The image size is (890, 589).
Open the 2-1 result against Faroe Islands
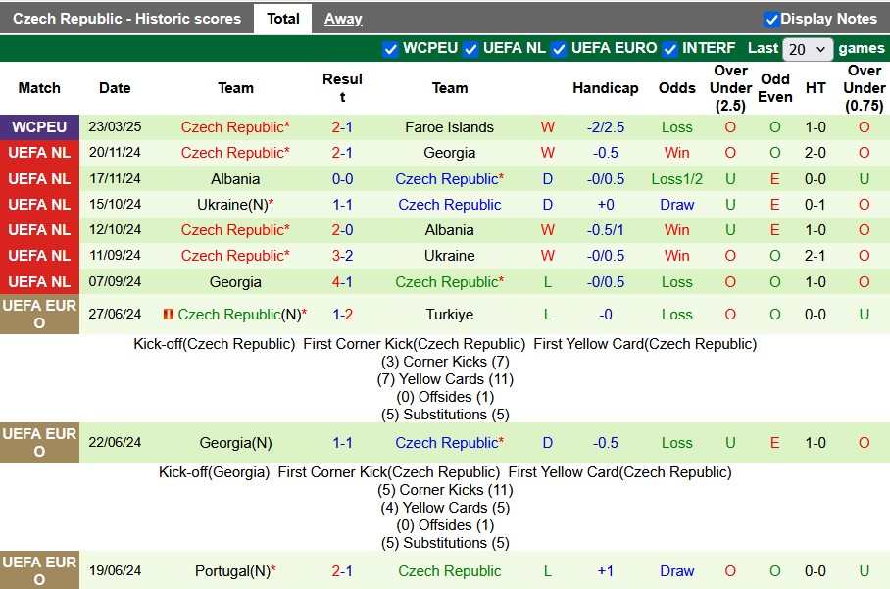click(x=342, y=127)
